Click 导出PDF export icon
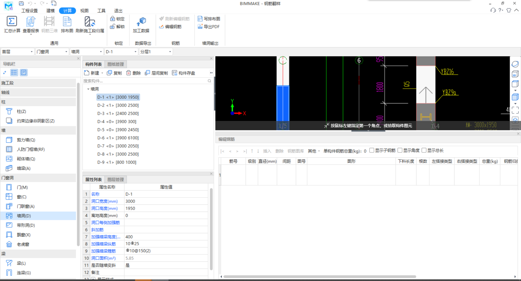Image resolution: width=521 pixels, height=281 pixels. coord(200,27)
